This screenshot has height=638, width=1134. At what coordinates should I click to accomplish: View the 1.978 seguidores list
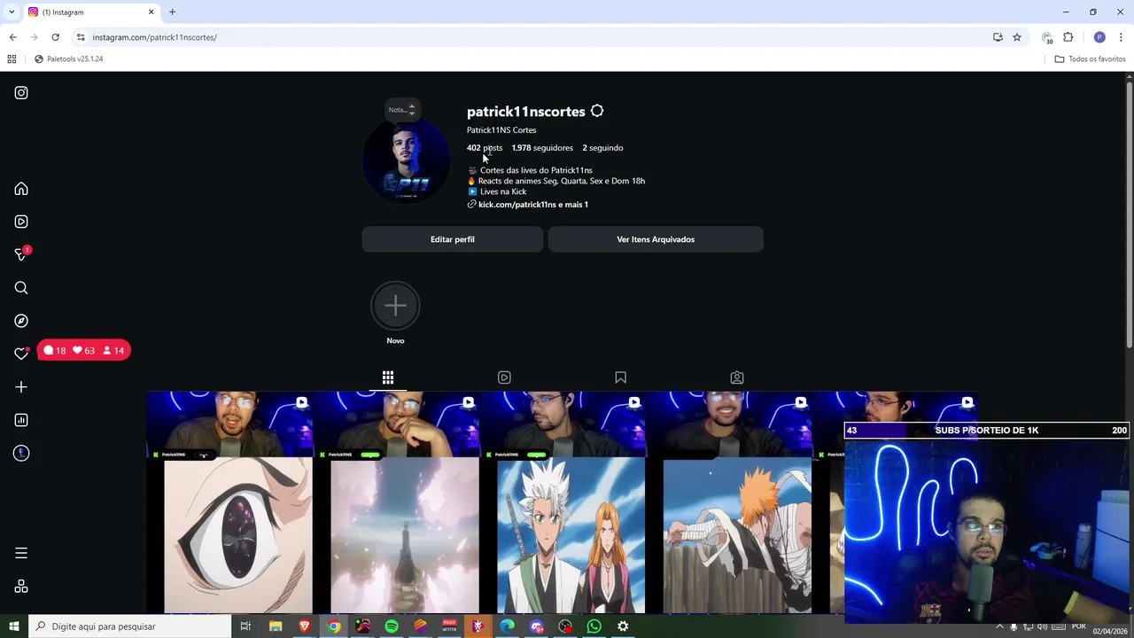coord(542,148)
